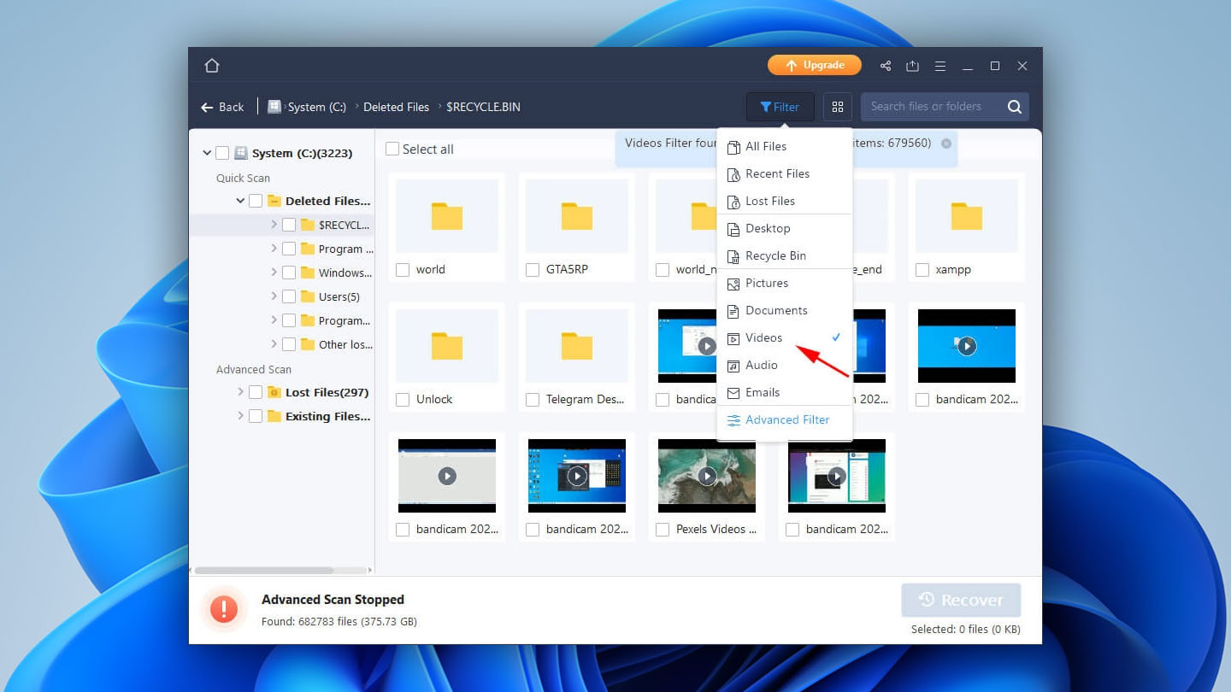Select the $RECYCLE.BIN breadcrumb entry
The height and width of the screenshot is (692, 1231).
click(483, 107)
